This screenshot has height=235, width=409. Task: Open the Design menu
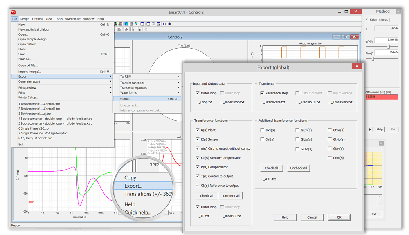click(x=25, y=19)
